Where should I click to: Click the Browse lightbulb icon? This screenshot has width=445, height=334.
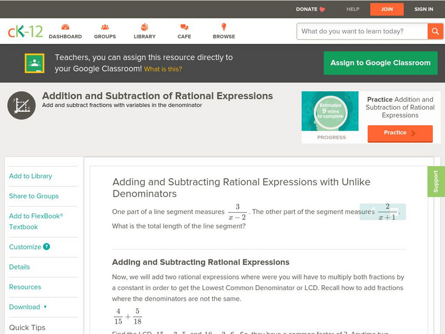[x=224, y=27]
